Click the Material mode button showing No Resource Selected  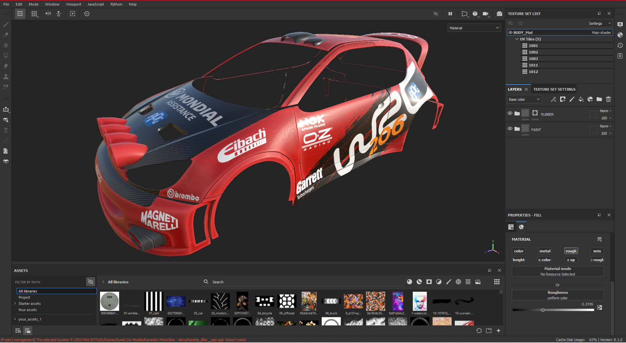pyautogui.click(x=557, y=271)
